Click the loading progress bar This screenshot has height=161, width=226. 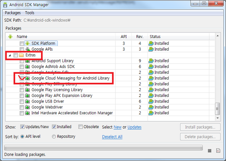[x=104, y=147]
